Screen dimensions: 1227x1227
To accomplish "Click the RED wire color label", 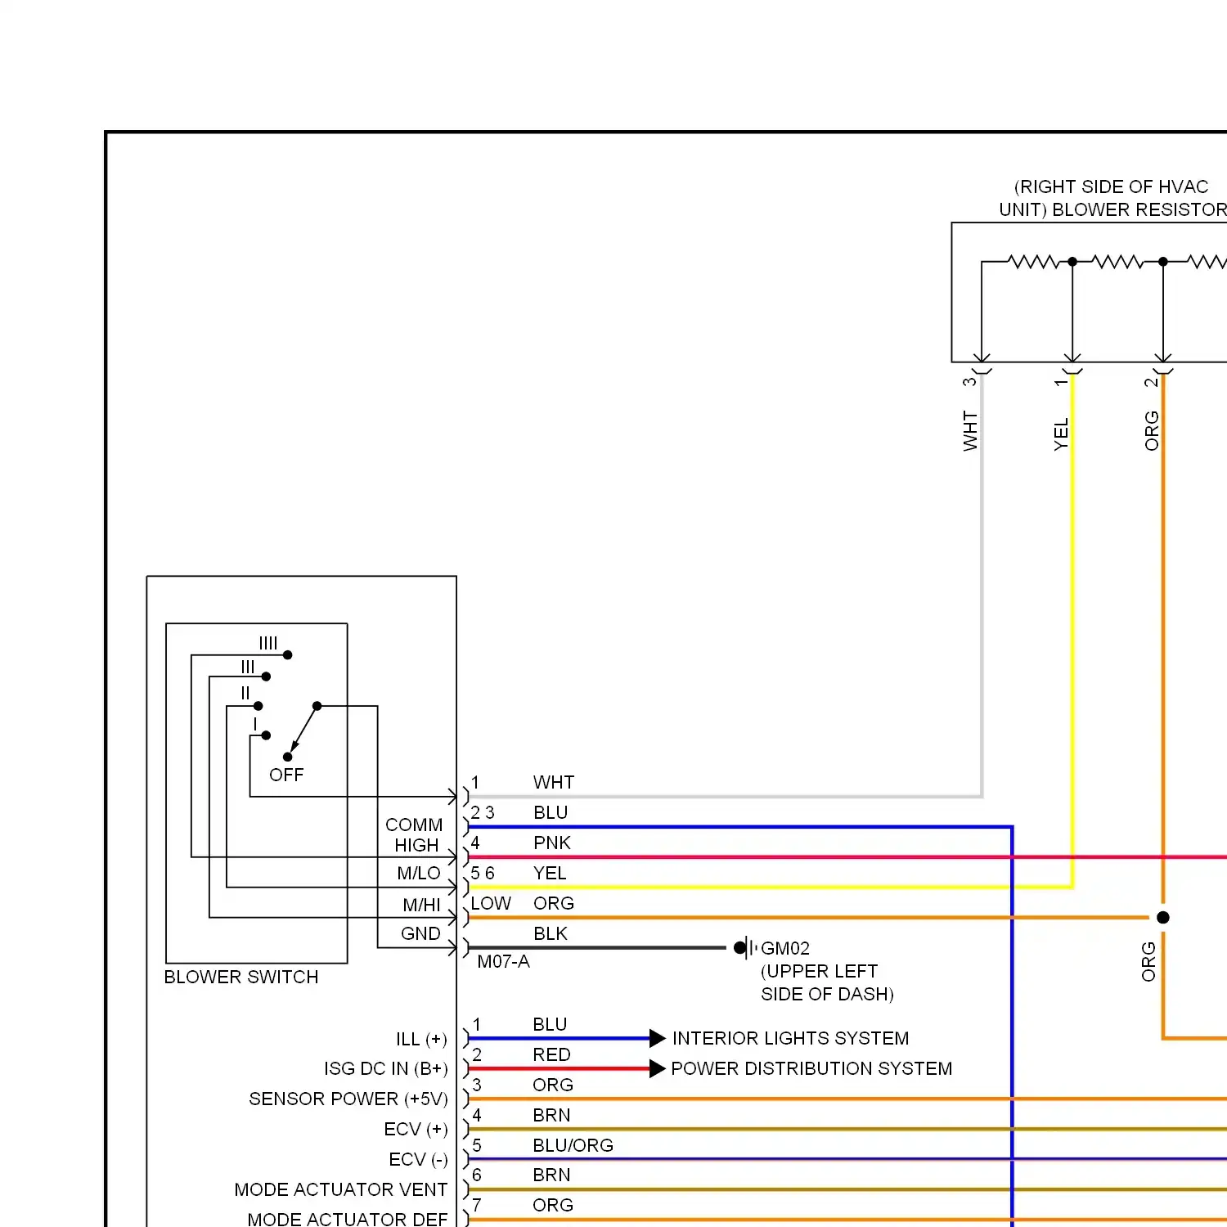I will point(551,1054).
